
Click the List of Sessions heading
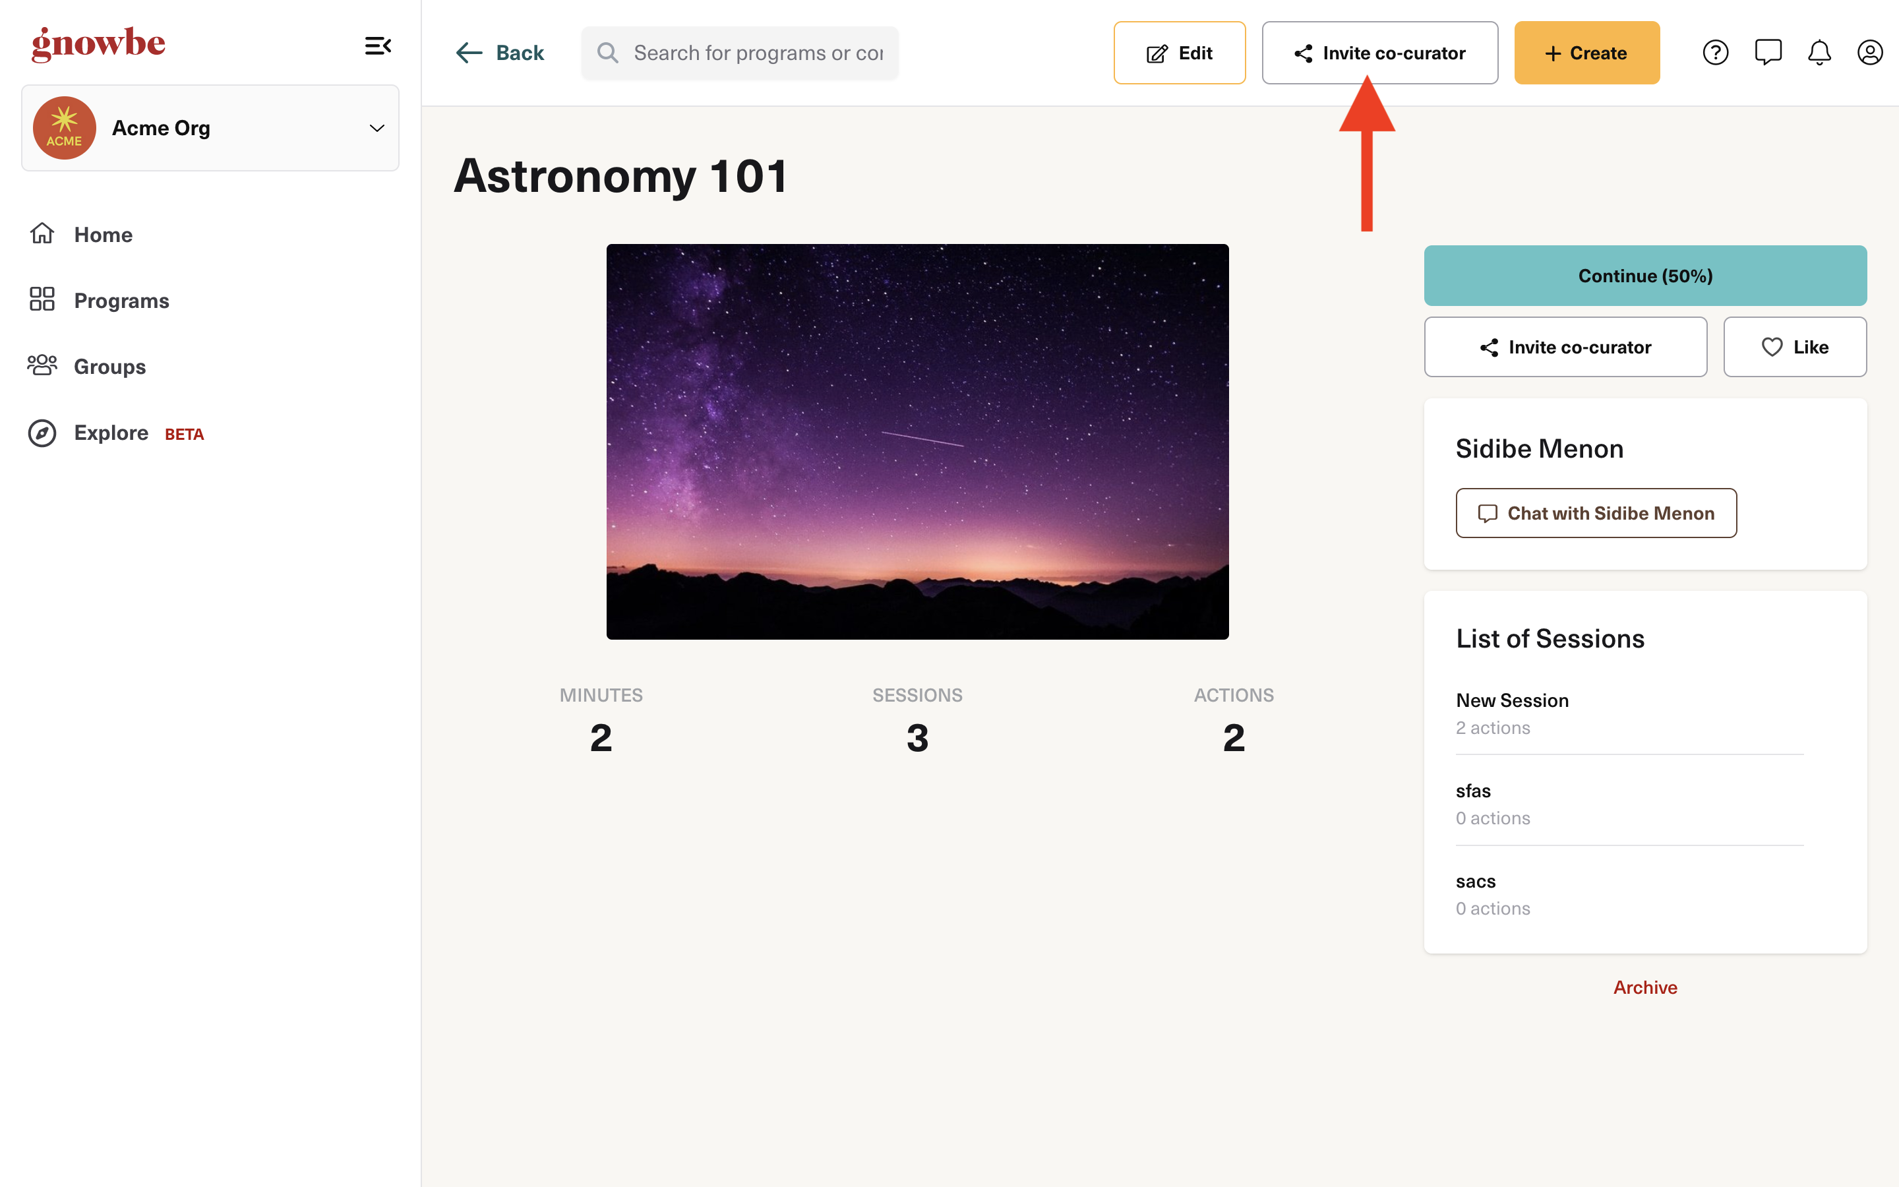click(x=1550, y=638)
